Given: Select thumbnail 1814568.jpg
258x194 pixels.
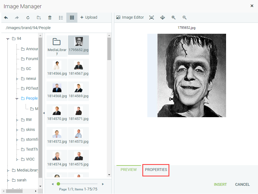Looking at the screenshot, I should click(x=57, y=91).
